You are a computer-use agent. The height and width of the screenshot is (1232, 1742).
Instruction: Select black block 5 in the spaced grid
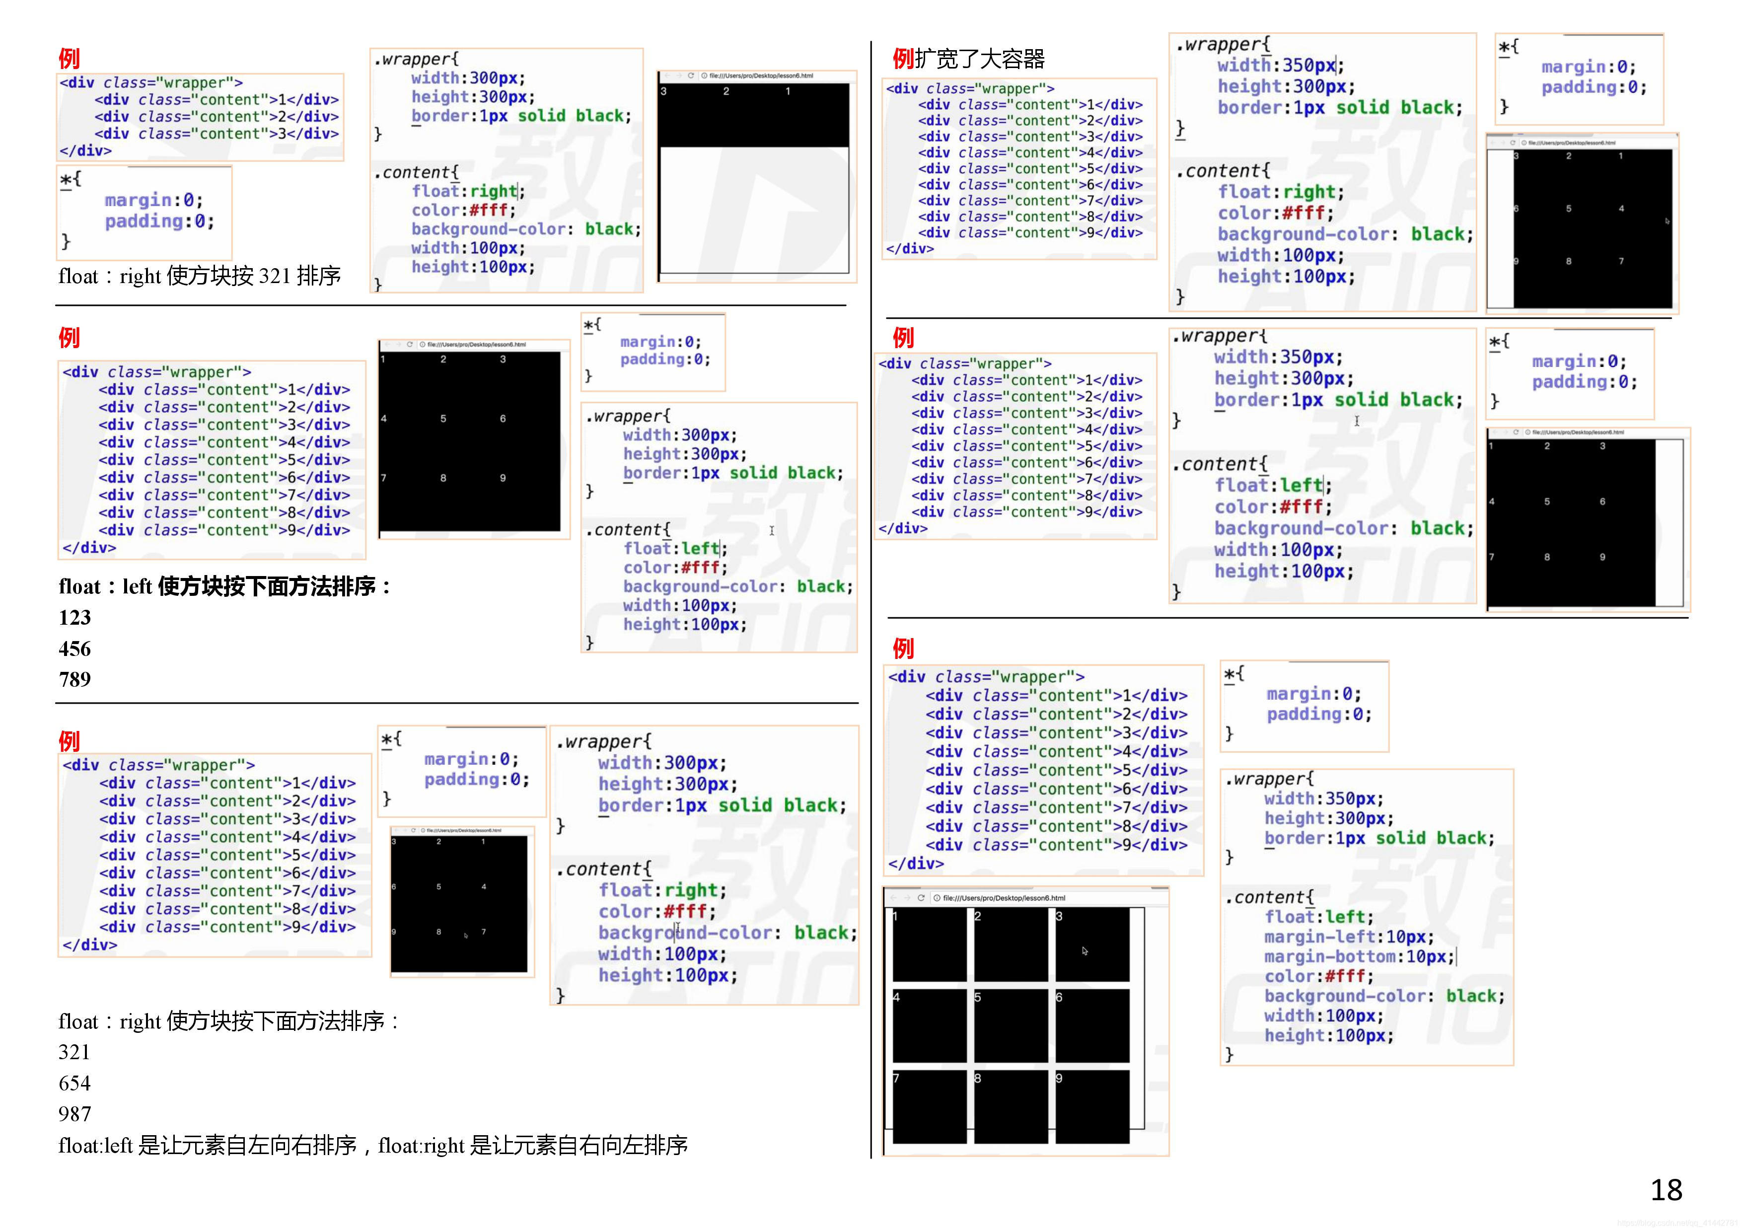pos(1011,1025)
